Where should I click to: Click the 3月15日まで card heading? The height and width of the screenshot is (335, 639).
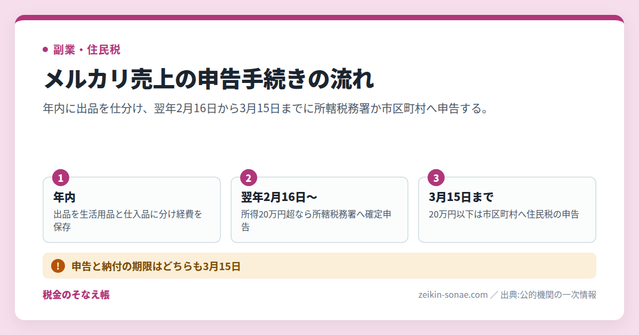point(461,197)
